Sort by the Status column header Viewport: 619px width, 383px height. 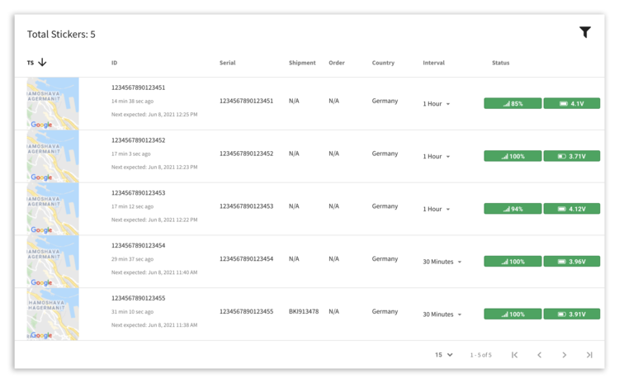click(501, 63)
